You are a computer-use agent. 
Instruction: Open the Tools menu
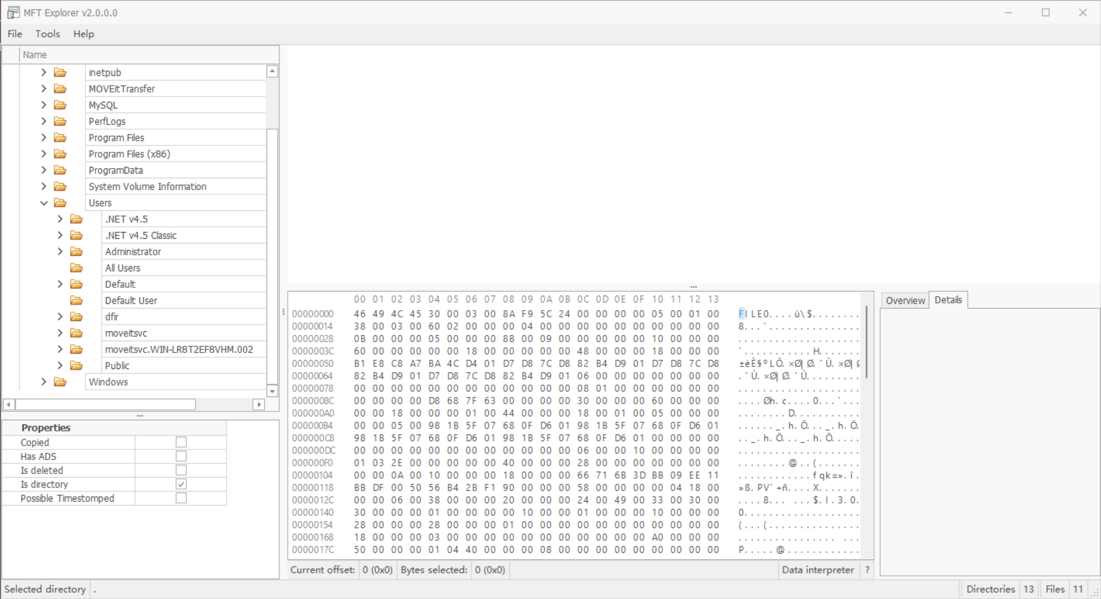click(x=48, y=34)
